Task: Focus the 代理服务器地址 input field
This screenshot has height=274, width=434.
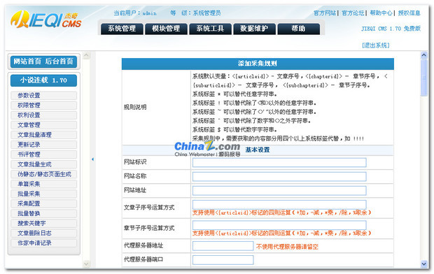Action: 223,246
